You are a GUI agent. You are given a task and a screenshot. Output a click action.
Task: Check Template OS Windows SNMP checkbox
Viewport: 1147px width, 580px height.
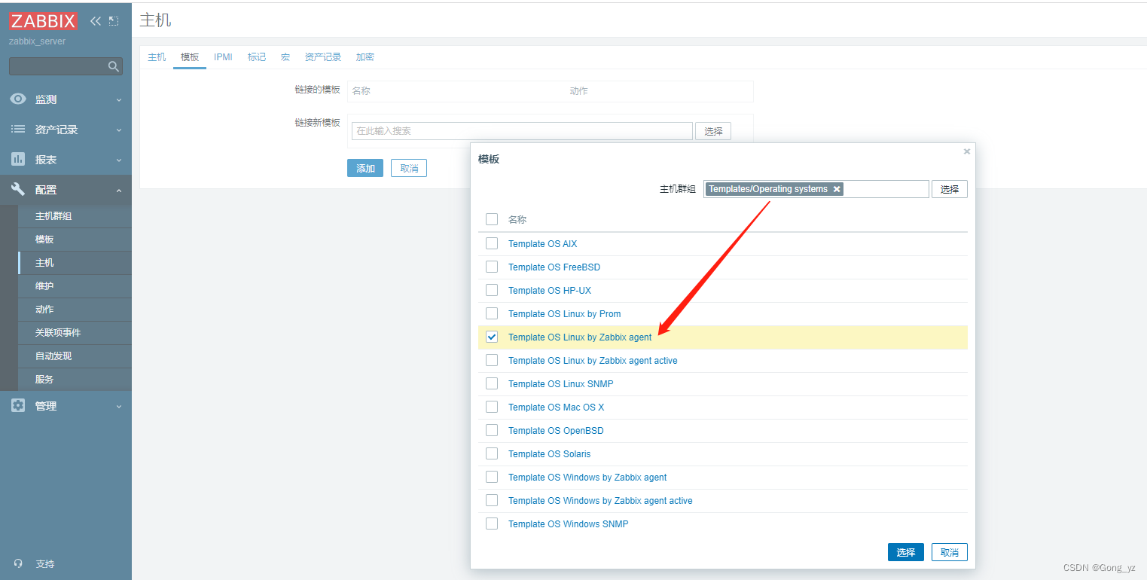point(492,524)
